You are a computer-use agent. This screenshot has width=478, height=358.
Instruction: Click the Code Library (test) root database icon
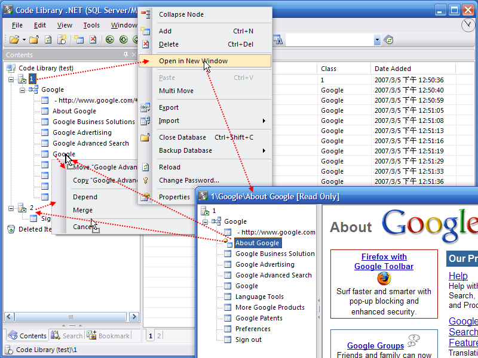coord(11,68)
